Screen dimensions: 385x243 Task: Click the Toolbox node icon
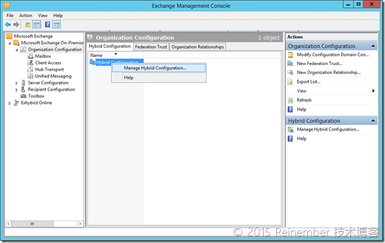pos(23,96)
